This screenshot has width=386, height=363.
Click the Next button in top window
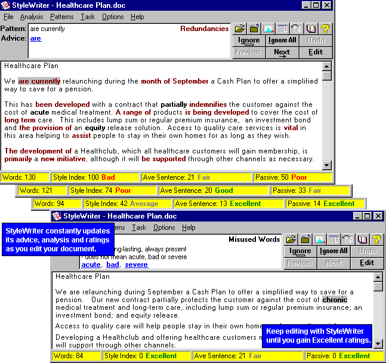[x=282, y=53]
